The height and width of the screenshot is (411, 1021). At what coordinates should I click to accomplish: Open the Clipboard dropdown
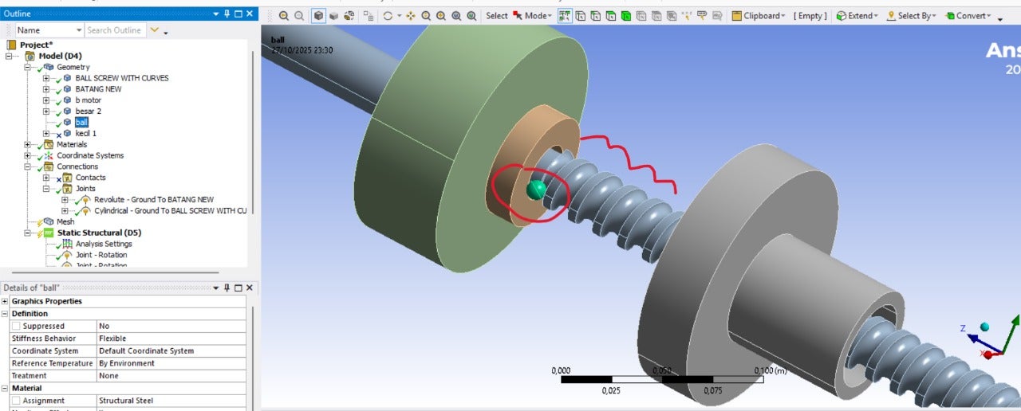pyautogui.click(x=759, y=16)
